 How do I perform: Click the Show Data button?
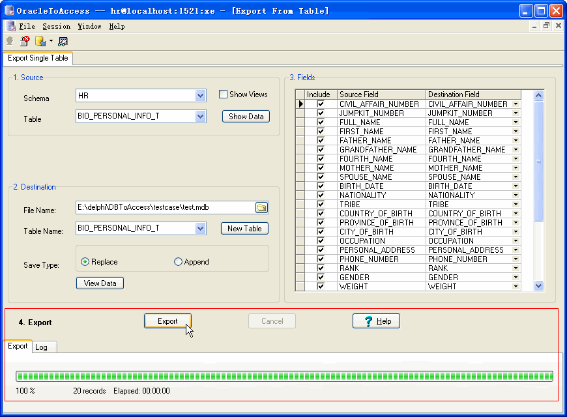point(246,117)
